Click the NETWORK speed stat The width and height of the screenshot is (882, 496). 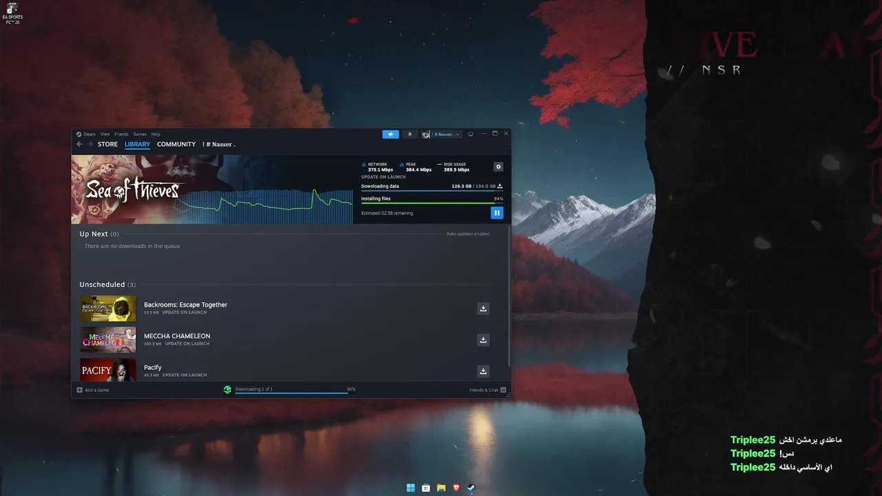377,167
